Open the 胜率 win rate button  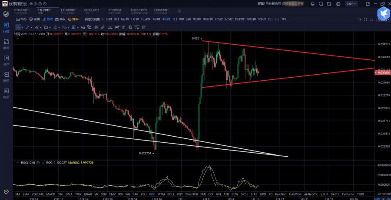(x=73, y=19)
